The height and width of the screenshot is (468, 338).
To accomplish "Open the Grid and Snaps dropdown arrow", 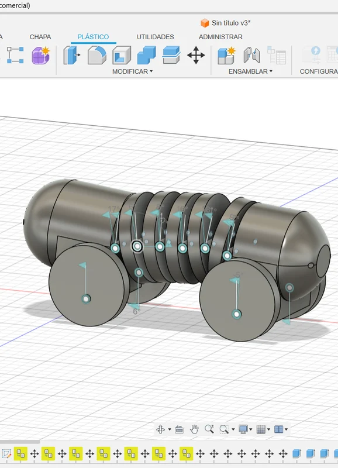I will pyautogui.click(x=268, y=429).
